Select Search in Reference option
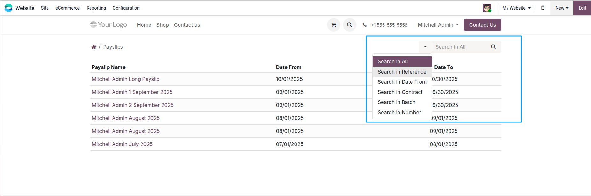 [402, 72]
